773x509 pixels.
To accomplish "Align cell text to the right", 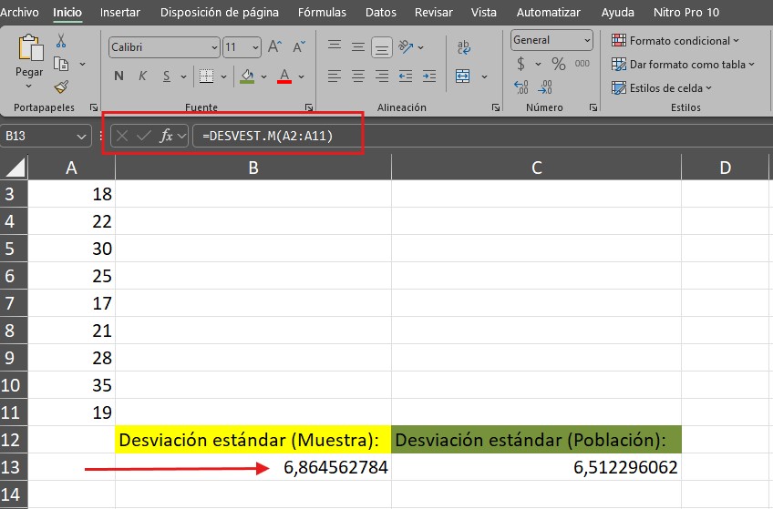I will [382, 76].
